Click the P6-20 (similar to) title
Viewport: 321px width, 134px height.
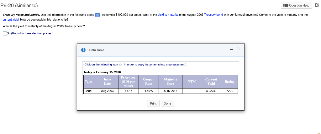coord(19,6)
